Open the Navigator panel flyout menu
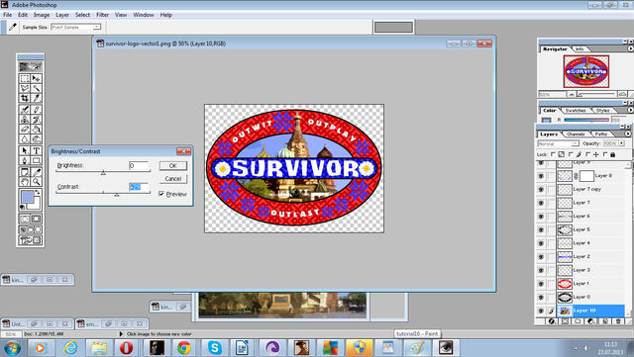 tap(630, 48)
